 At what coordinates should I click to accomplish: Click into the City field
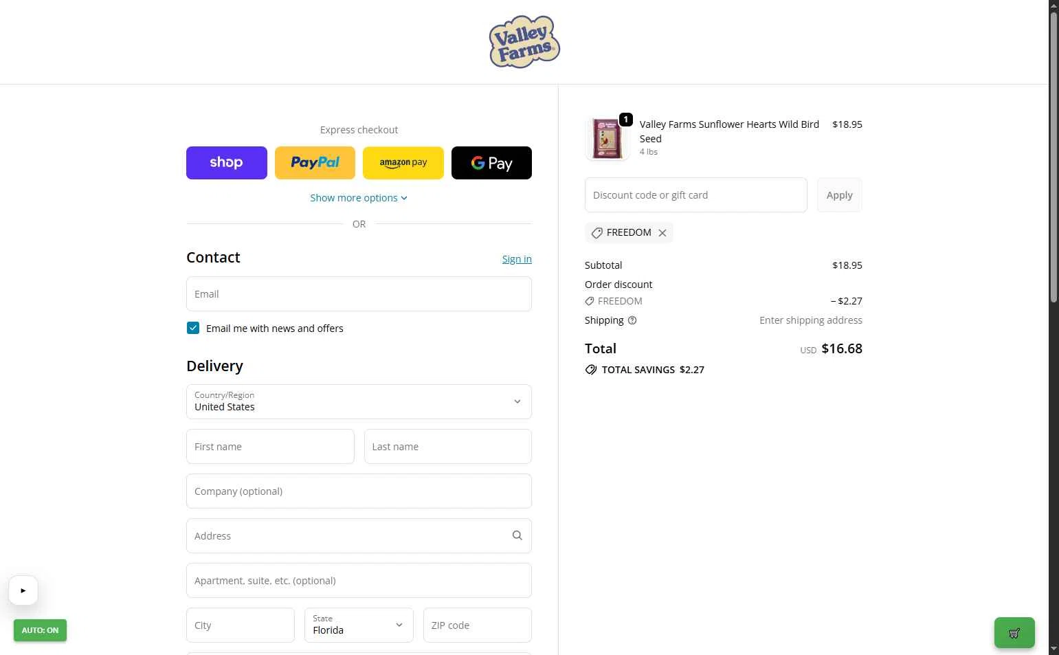point(241,625)
